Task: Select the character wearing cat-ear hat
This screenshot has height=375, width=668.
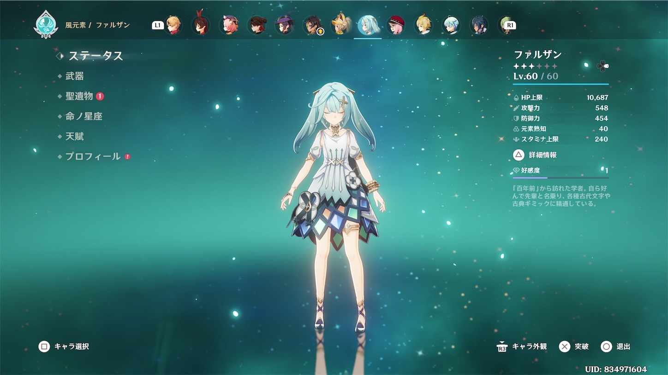Action: pyautogui.click(x=340, y=25)
